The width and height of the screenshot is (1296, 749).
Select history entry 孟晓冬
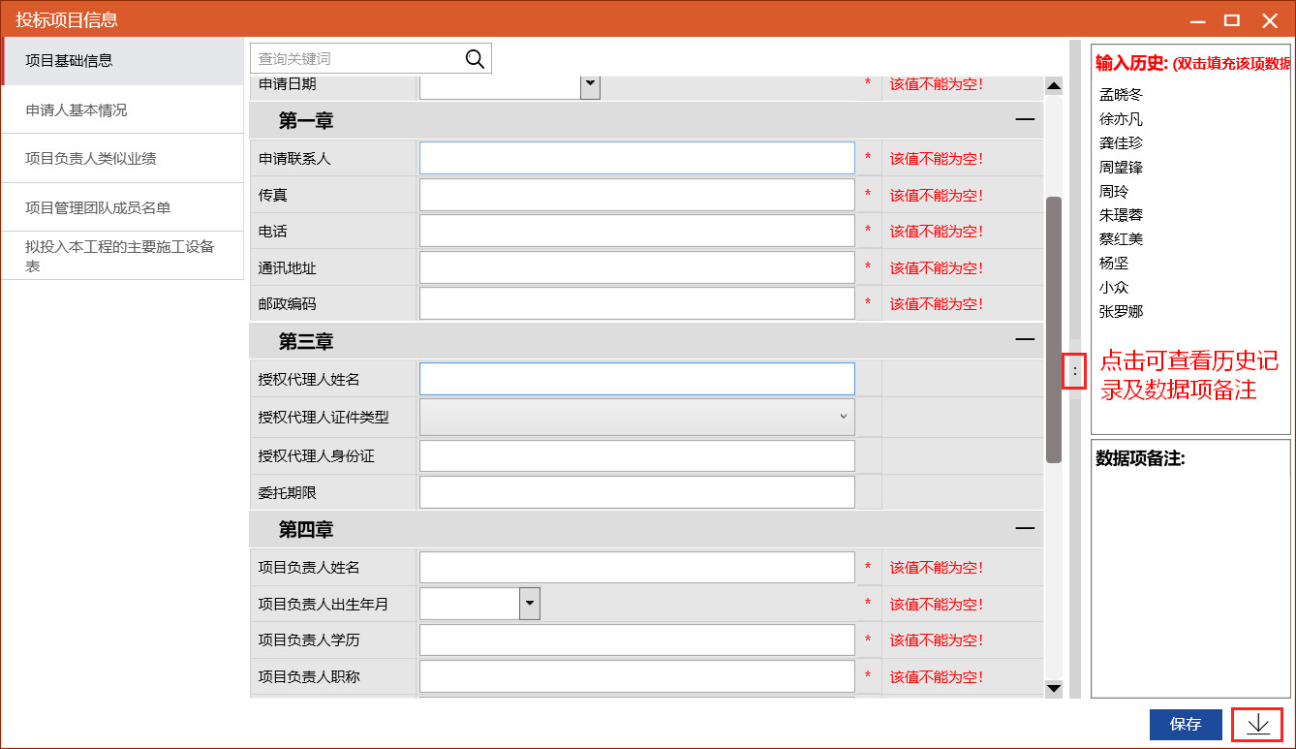click(1121, 95)
